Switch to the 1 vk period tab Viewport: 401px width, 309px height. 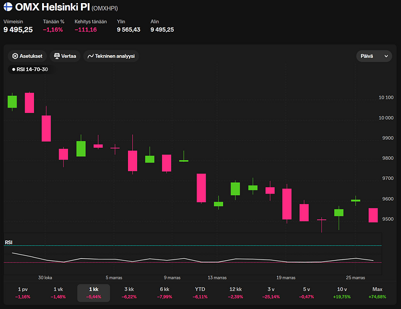(x=58, y=292)
